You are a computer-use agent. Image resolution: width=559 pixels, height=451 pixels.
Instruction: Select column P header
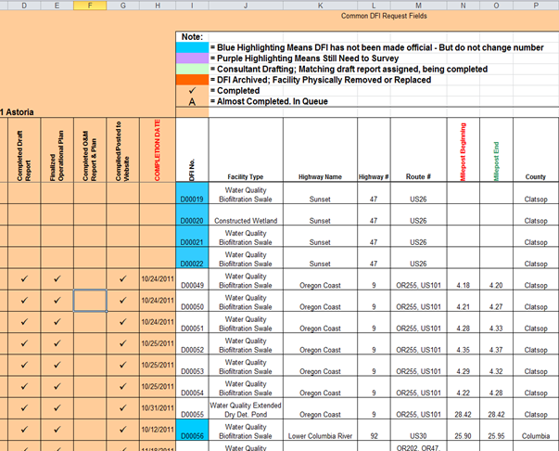pyautogui.click(x=536, y=5)
